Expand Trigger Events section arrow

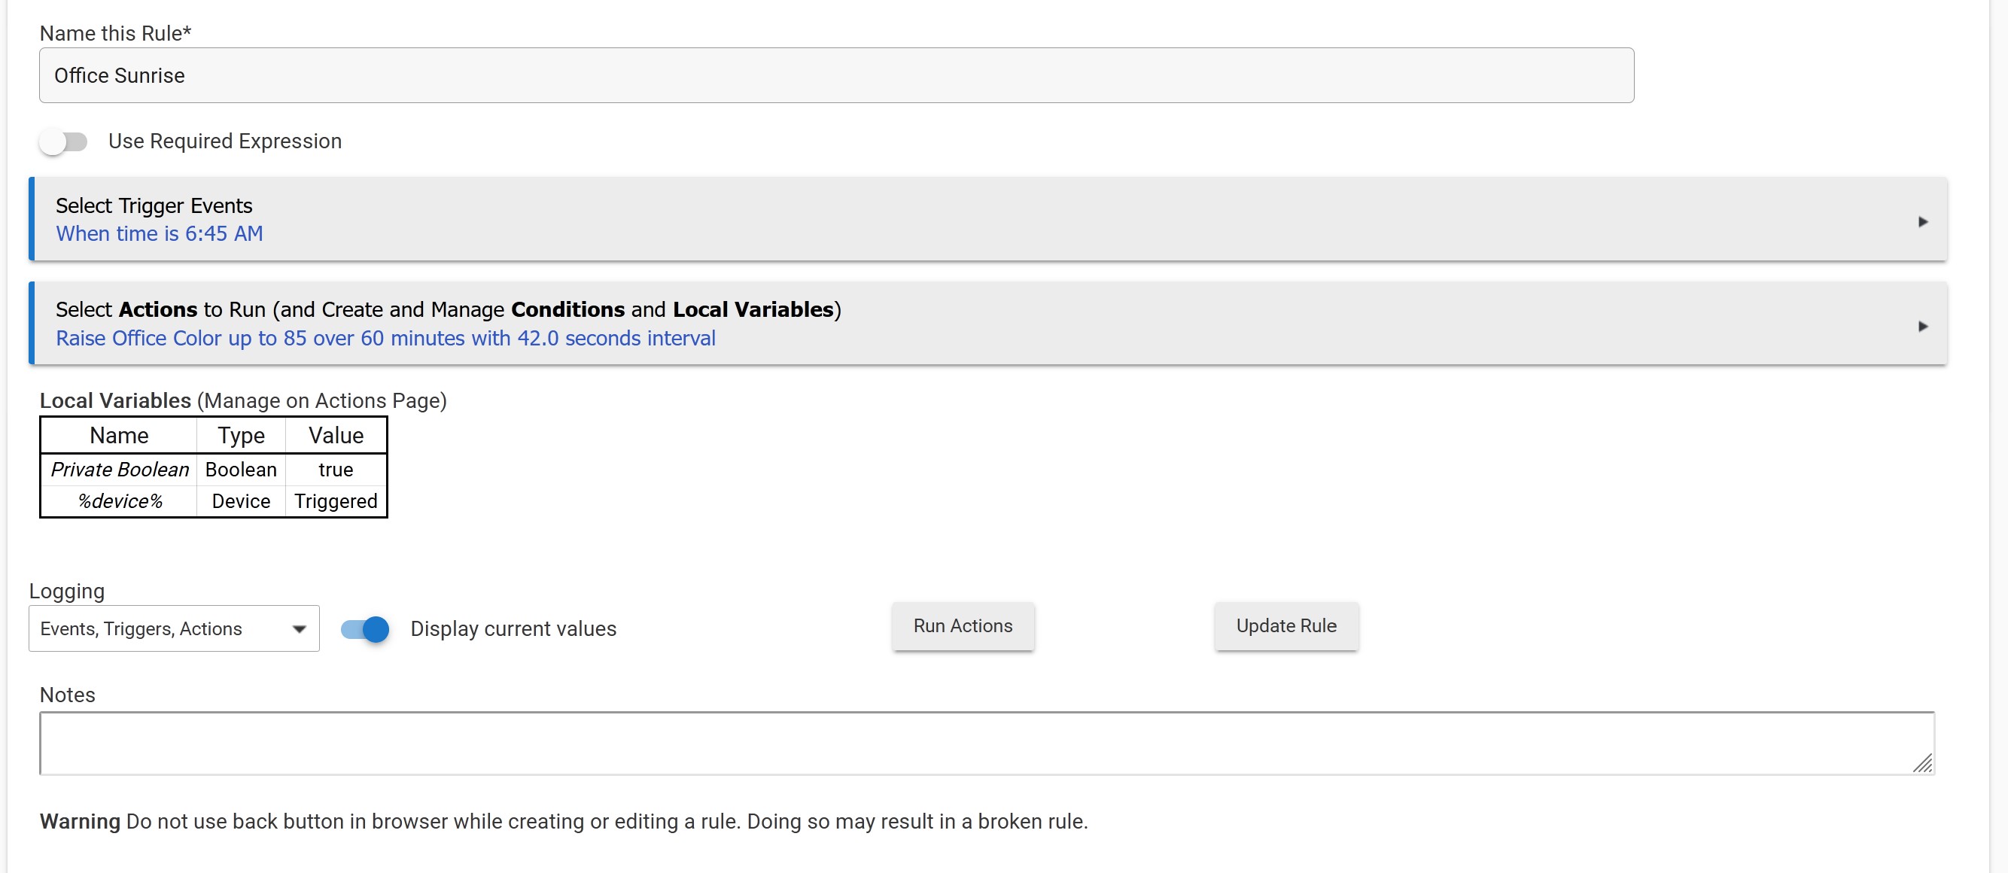pyautogui.click(x=1922, y=222)
